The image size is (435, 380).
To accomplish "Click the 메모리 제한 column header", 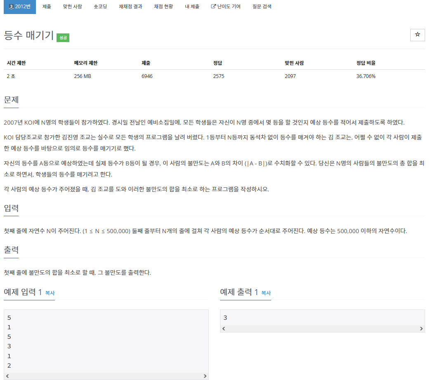I will 86,63.
